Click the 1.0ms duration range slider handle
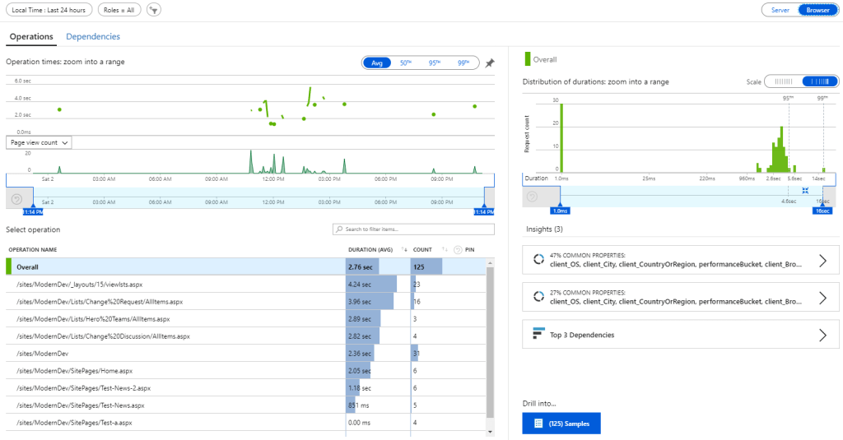843x440 pixels. (x=561, y=210)
